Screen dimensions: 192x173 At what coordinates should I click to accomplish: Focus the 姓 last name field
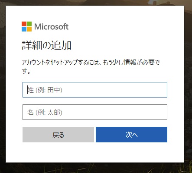[95, 90]
